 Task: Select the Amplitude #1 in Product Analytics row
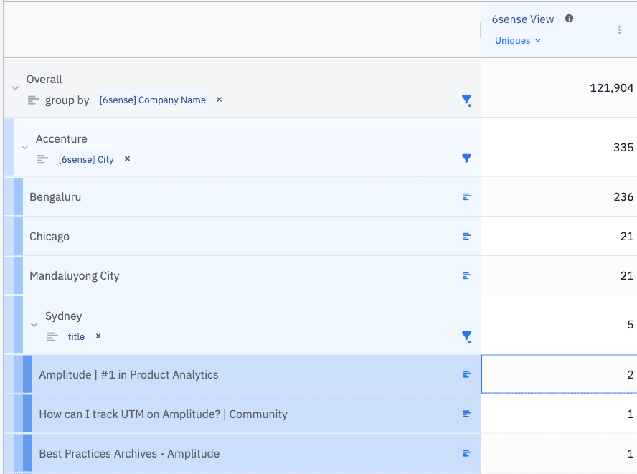129,374
